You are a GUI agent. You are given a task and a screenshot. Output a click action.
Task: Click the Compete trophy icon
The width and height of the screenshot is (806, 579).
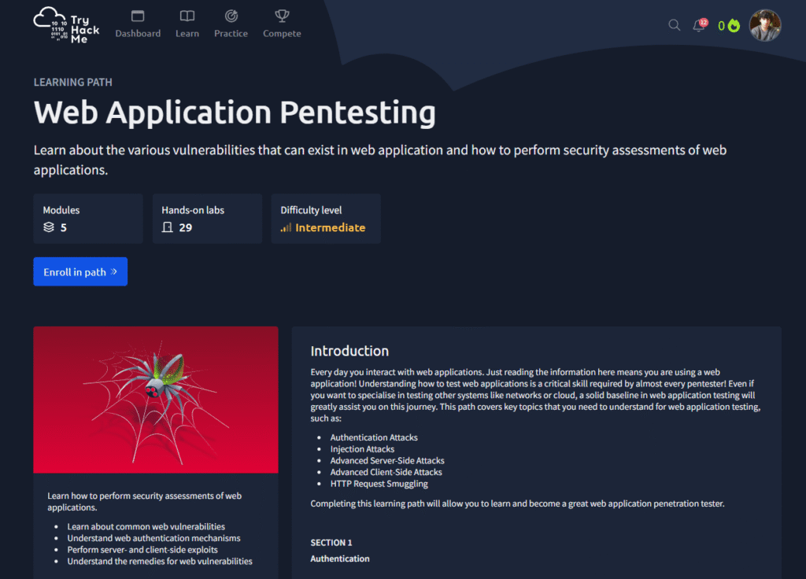point(282,16)
